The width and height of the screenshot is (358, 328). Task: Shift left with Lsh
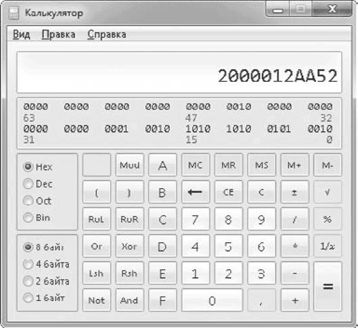[x=97, y=273]
